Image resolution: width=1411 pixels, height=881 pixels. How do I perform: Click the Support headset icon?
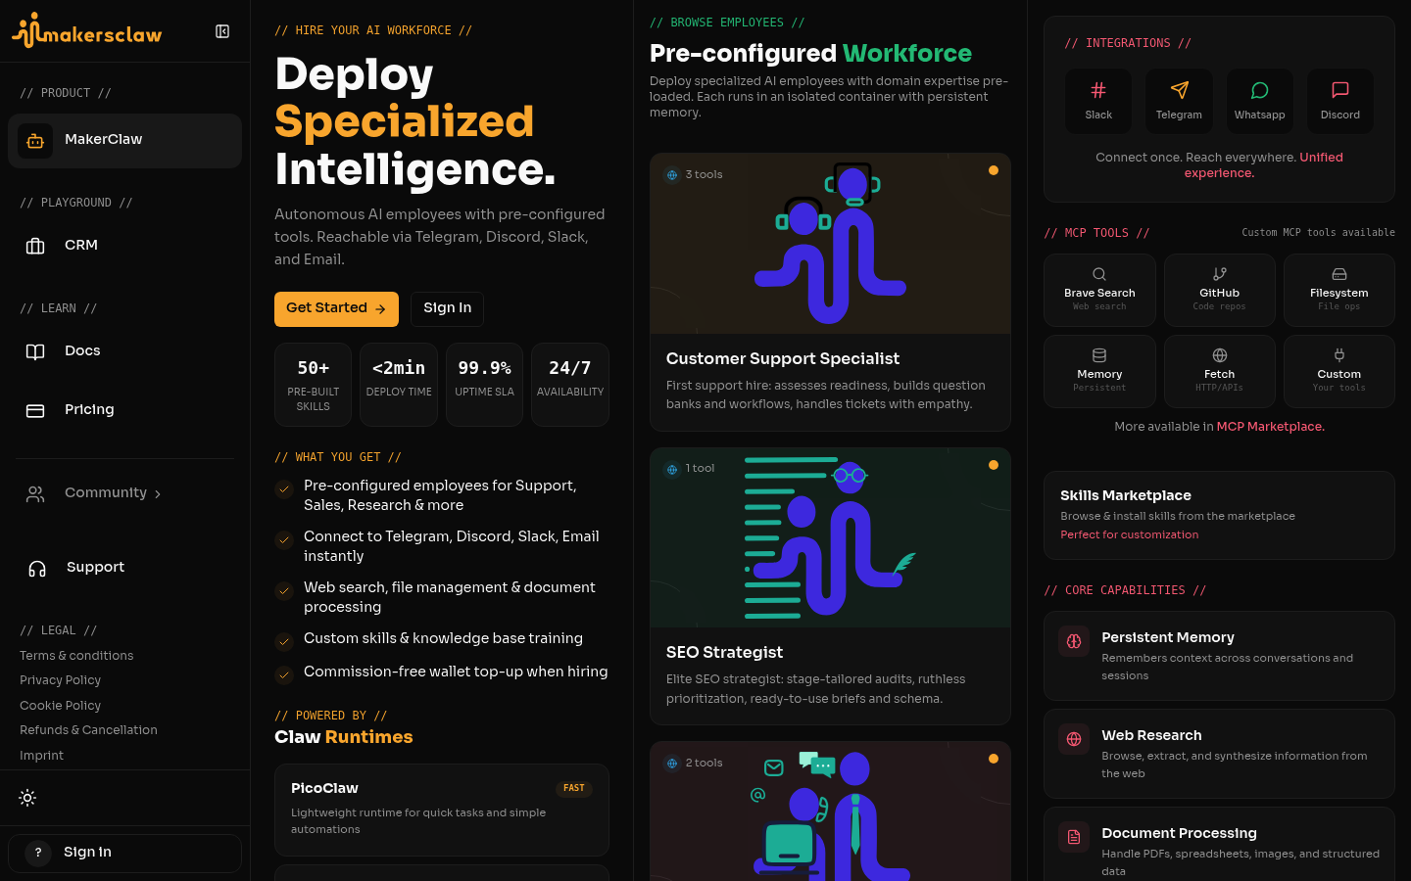click(x=37, y=569)
